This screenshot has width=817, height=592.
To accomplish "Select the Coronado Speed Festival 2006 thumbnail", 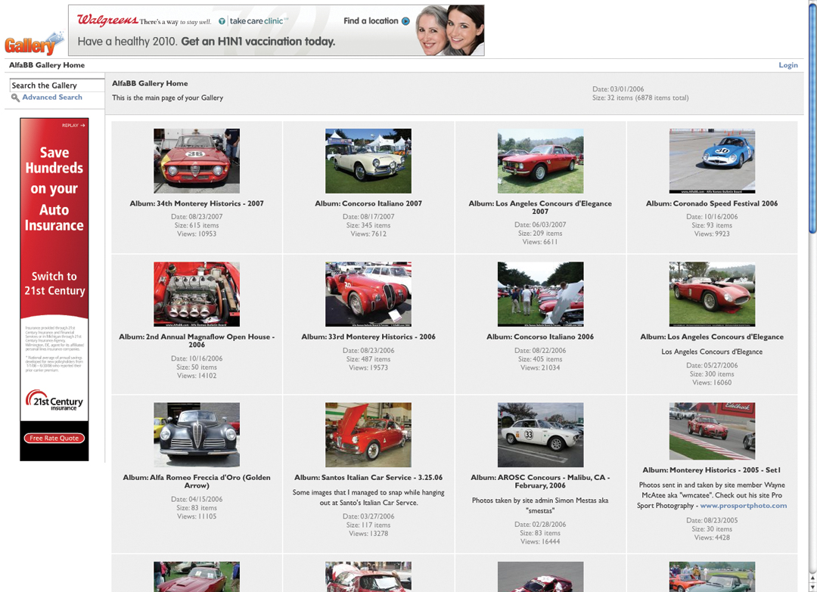I will [712, 160].
